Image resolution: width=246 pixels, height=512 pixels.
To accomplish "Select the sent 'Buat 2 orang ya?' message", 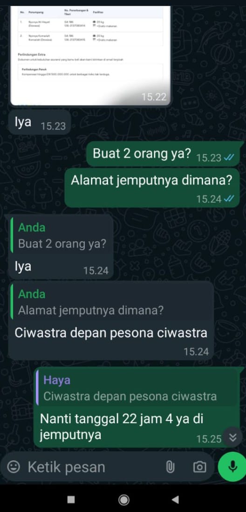I will pyautogui.click(x=164, y=154).
